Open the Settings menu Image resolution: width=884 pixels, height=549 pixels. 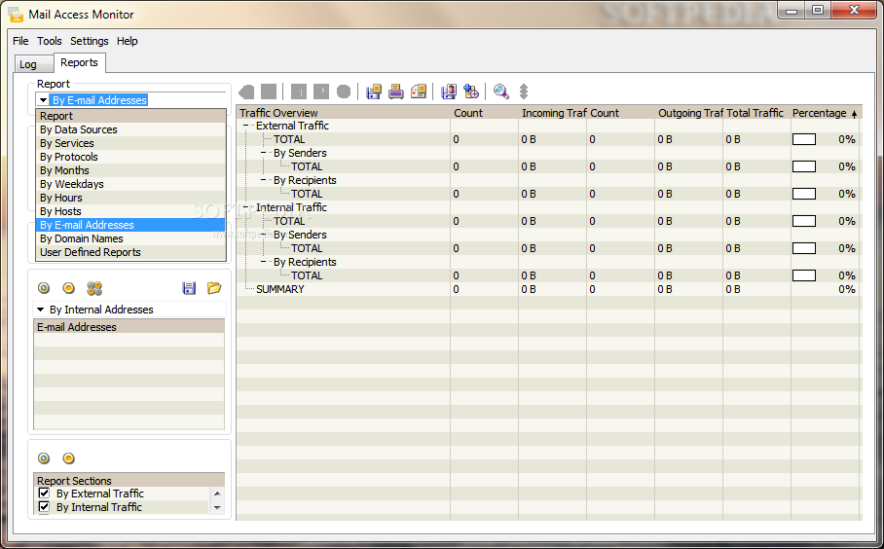pyautogui.click(x=89, y=41)
